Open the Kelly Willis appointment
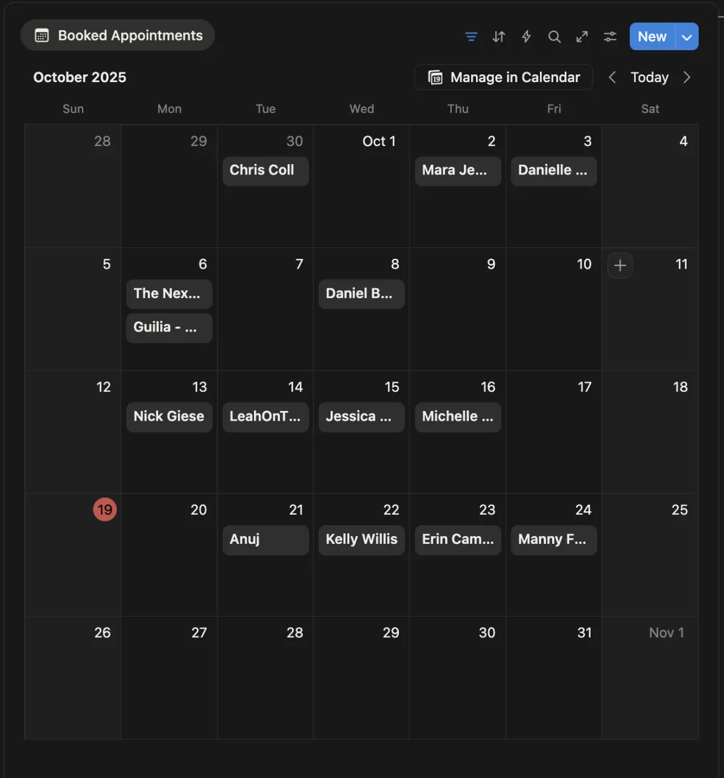Viewport: 724px width, 778px height. [x=361, y=540]
